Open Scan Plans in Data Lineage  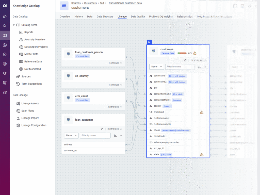(x=28, y=111)
